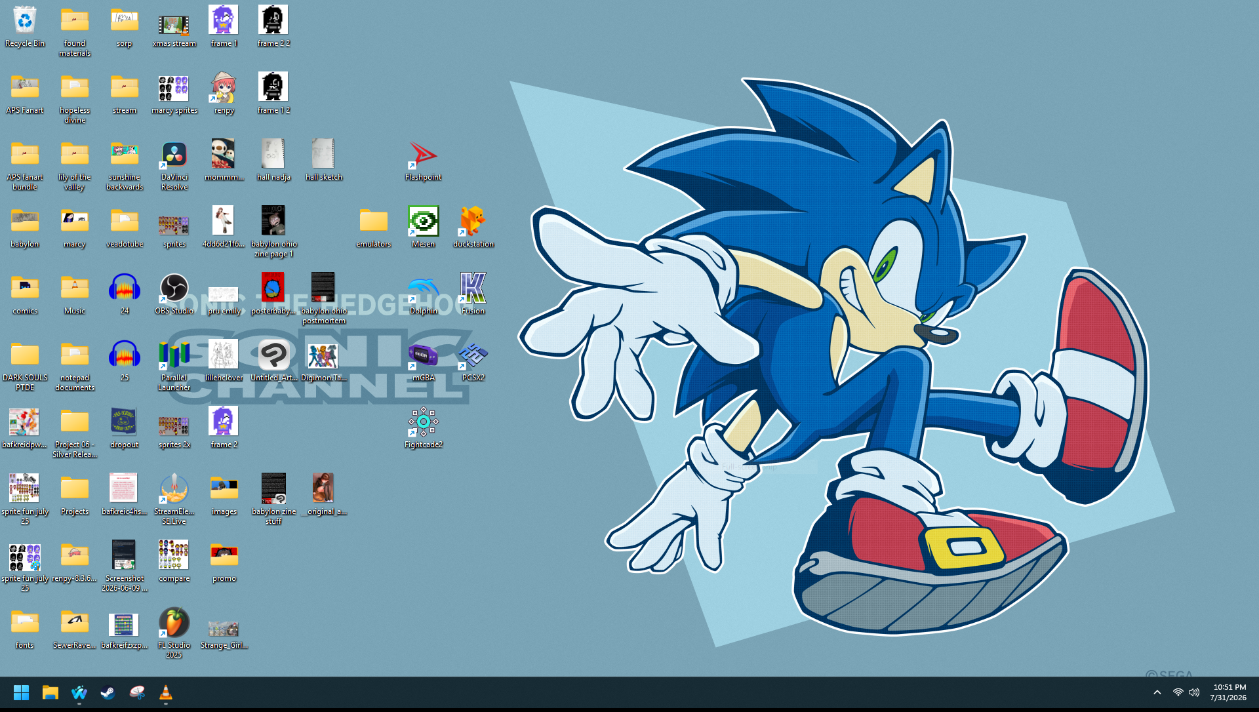
Task: Open the emulators folder
Action: (374, 227)
